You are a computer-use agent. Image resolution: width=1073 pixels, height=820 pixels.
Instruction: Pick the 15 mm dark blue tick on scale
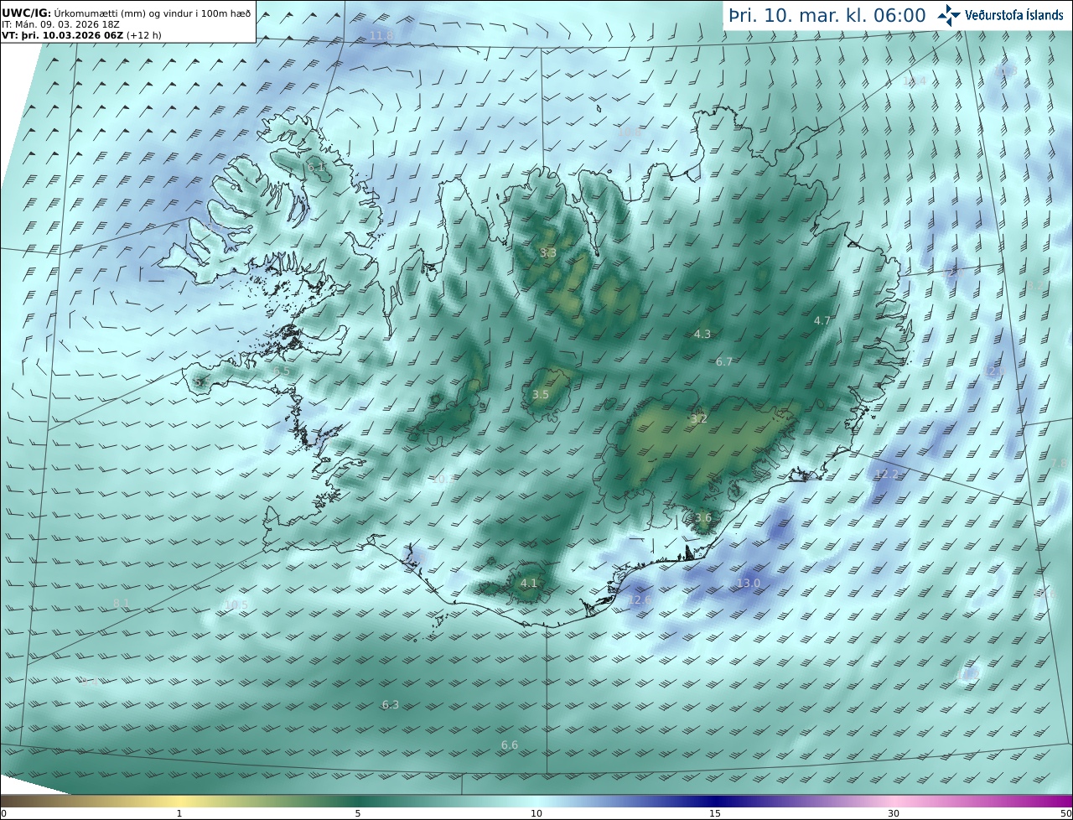click(715, 813)
